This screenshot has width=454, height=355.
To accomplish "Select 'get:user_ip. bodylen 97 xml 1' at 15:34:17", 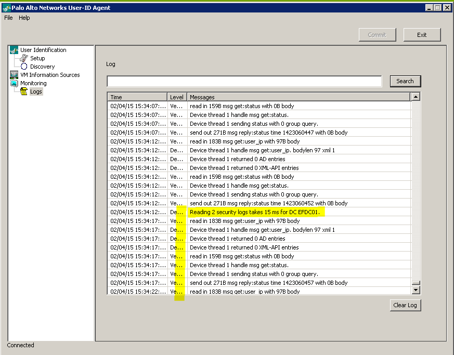I will tap(259, 230).
